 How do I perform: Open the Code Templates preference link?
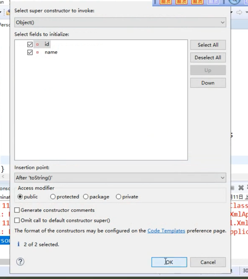pyautogui.click(x=166, y=231)
